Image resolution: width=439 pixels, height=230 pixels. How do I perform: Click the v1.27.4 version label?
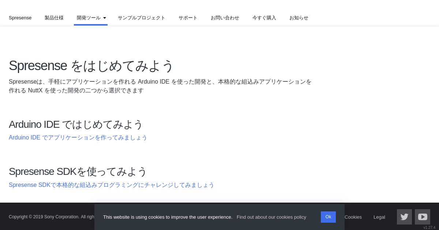[x=429, y=227]
